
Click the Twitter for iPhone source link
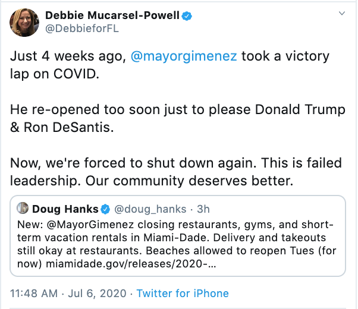coord(183,294)
